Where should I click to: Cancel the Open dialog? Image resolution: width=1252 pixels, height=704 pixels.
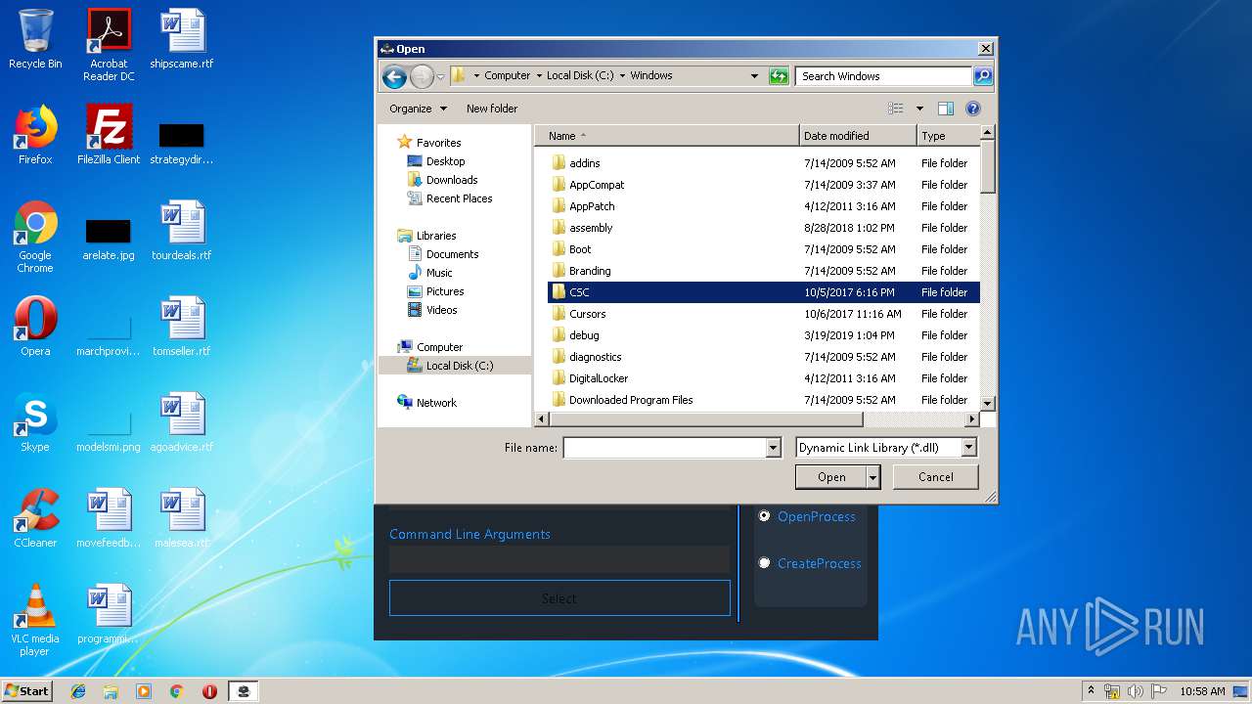935,477
